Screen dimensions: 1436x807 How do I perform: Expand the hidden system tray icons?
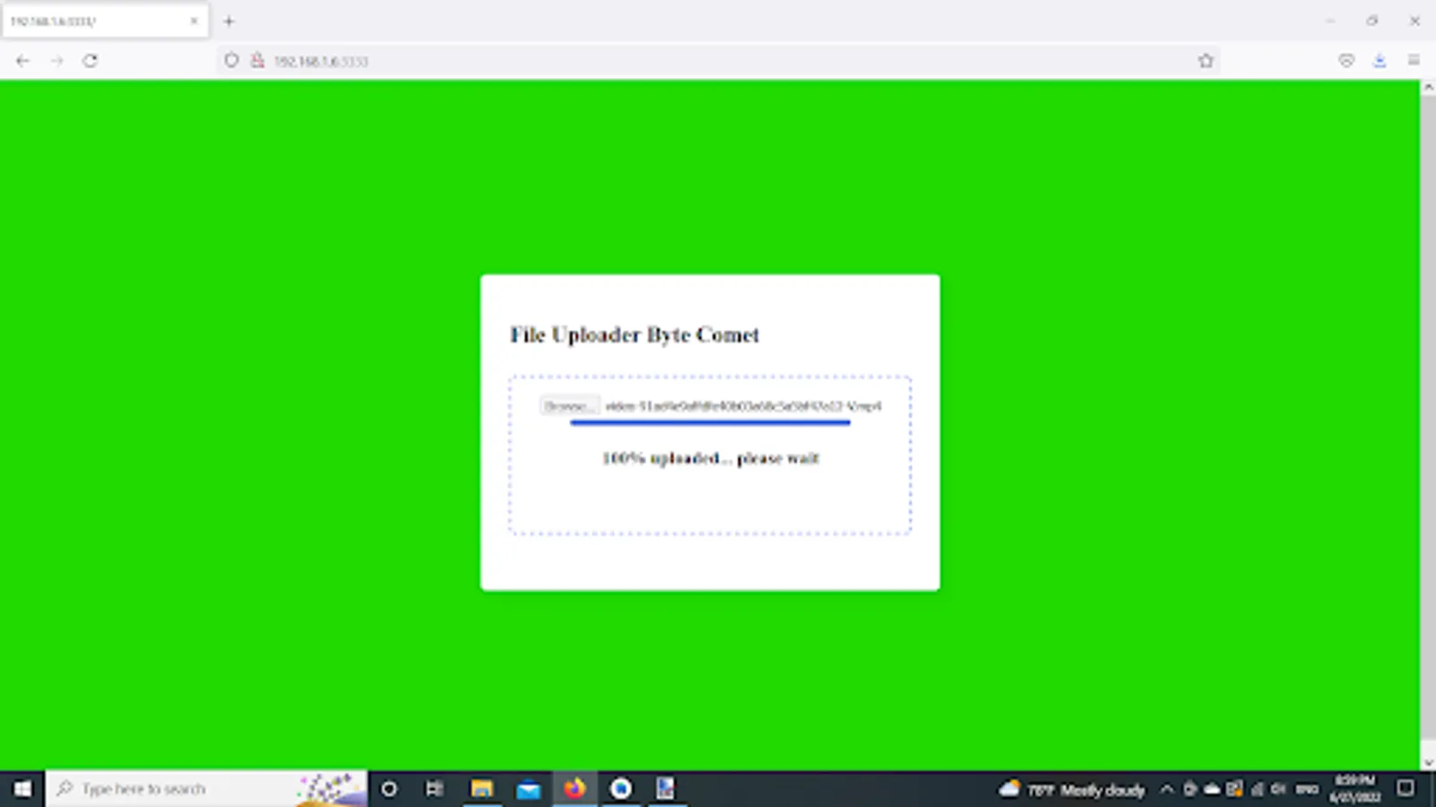pos(1167,789)
